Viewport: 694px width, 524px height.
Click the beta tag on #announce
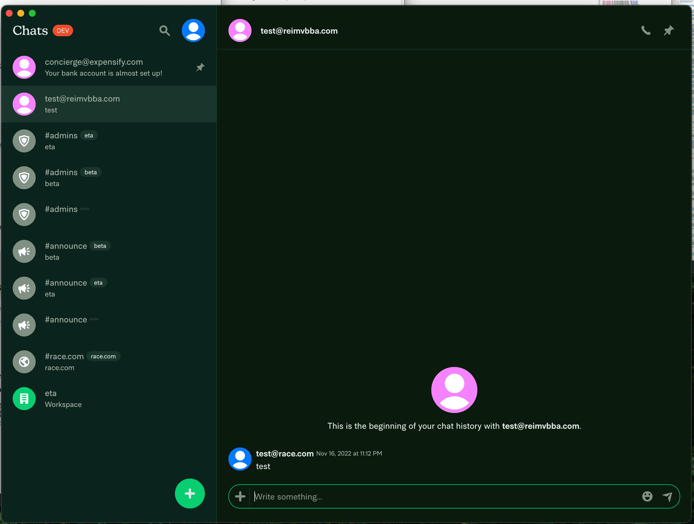[100, 246]
